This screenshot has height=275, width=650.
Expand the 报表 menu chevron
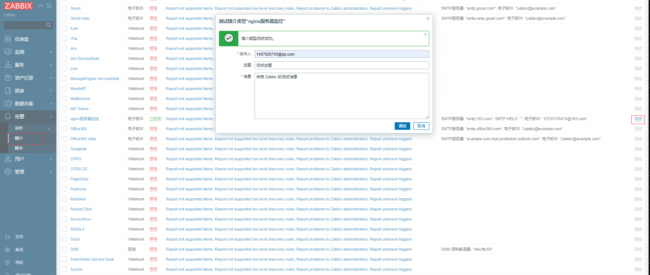(51, 91)
